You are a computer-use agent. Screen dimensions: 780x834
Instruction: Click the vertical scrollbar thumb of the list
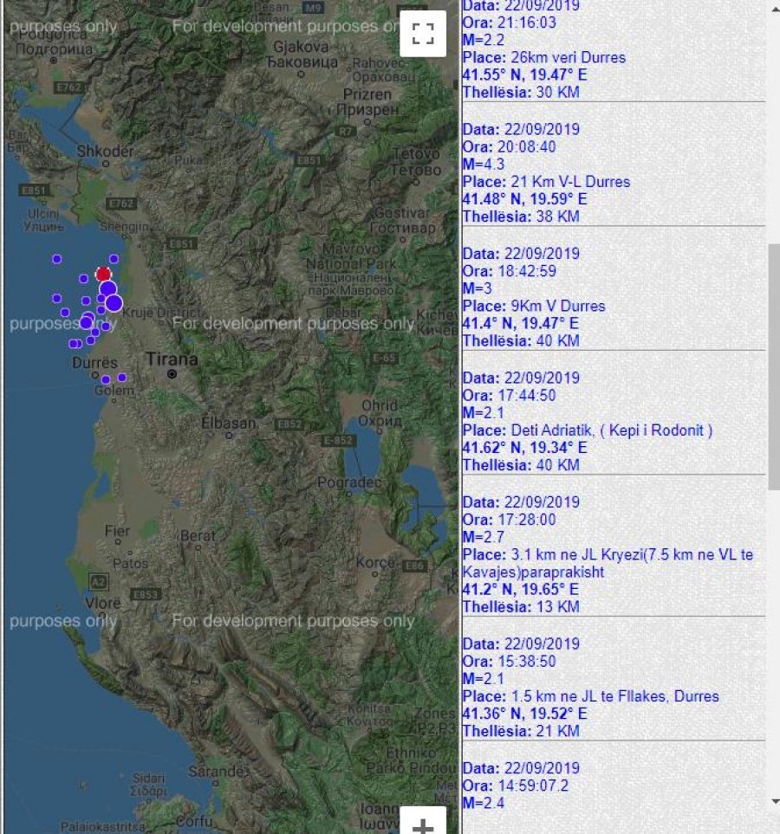coord(773,364)
